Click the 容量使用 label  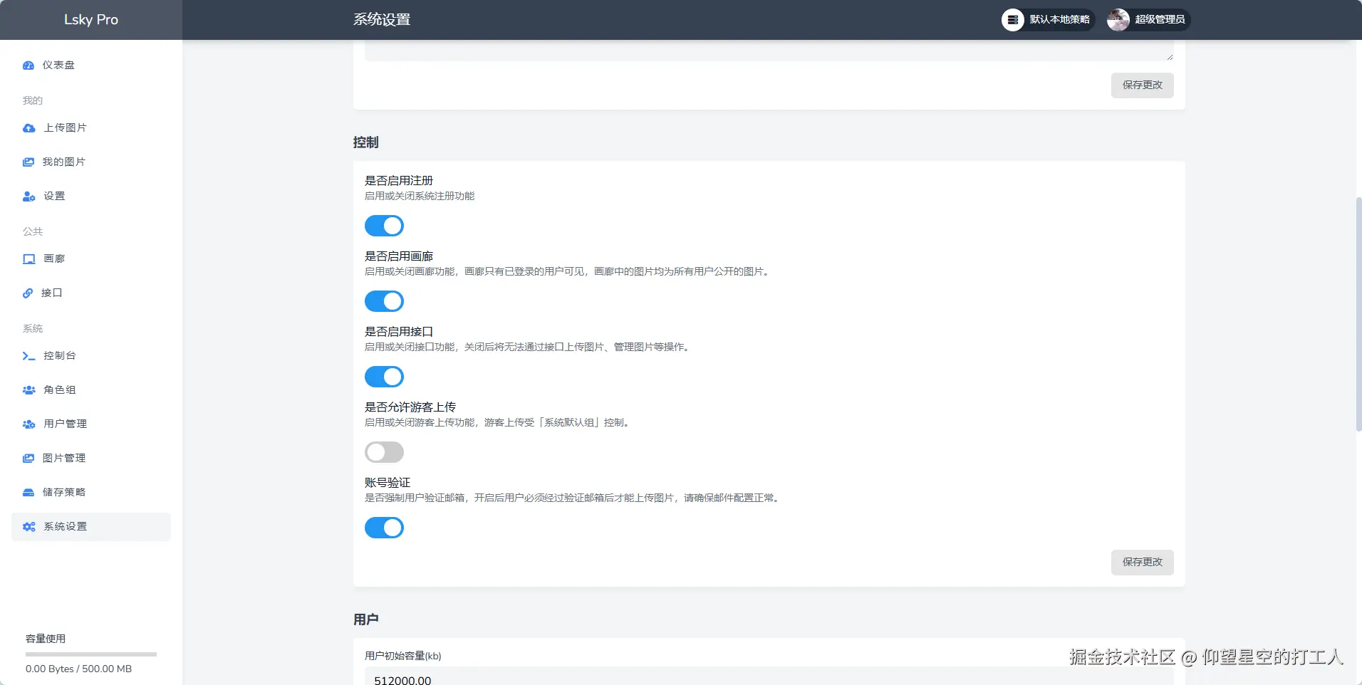pyautogui.click(x=46, y=639)
